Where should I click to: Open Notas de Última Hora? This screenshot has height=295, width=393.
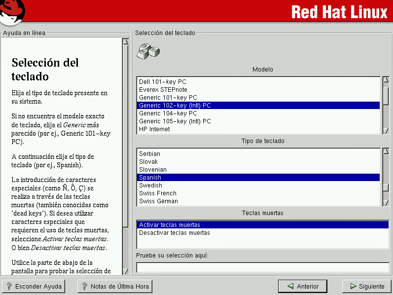114,286
